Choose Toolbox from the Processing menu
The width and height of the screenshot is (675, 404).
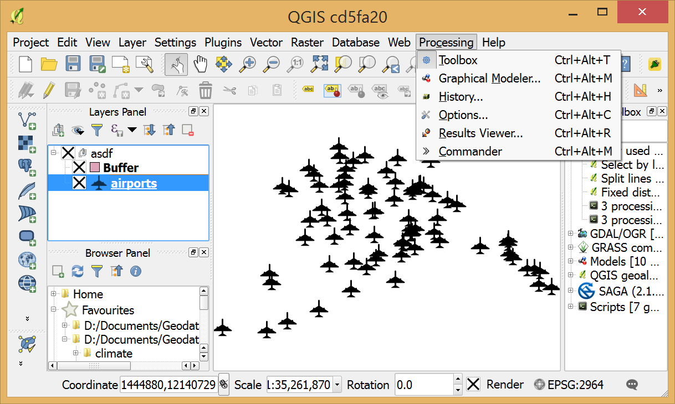[518, 60]
